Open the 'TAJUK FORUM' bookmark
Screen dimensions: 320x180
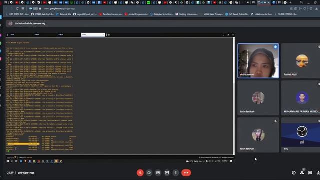tap(286, 14)
